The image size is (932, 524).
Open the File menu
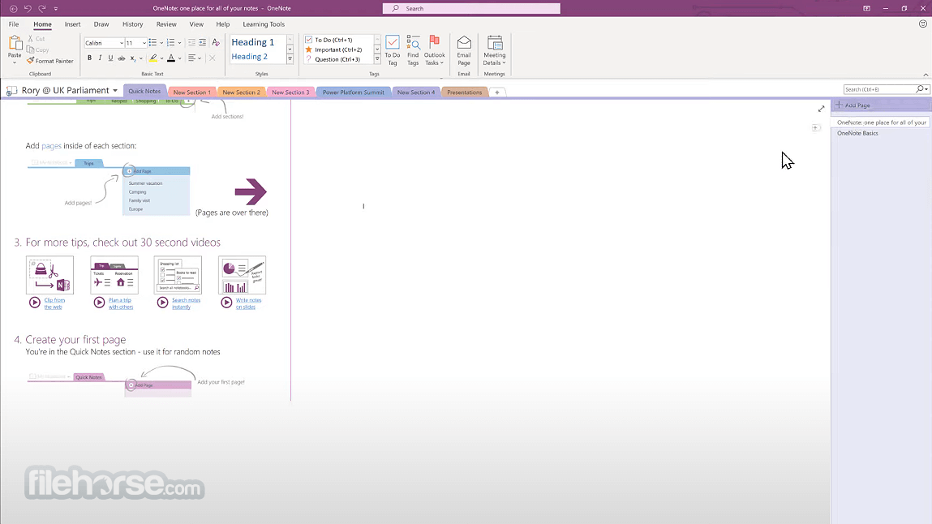click(x=14, y=24)
